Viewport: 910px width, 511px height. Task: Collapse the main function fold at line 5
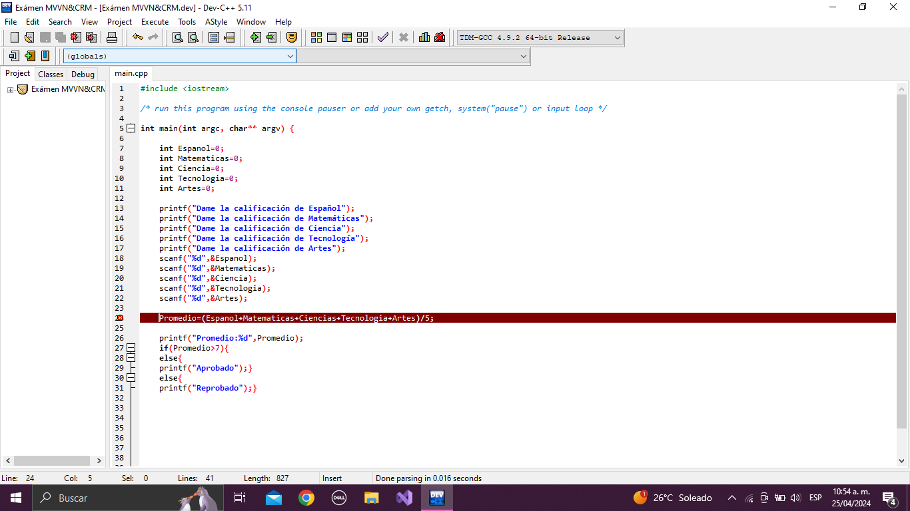(x=131, y=128)
